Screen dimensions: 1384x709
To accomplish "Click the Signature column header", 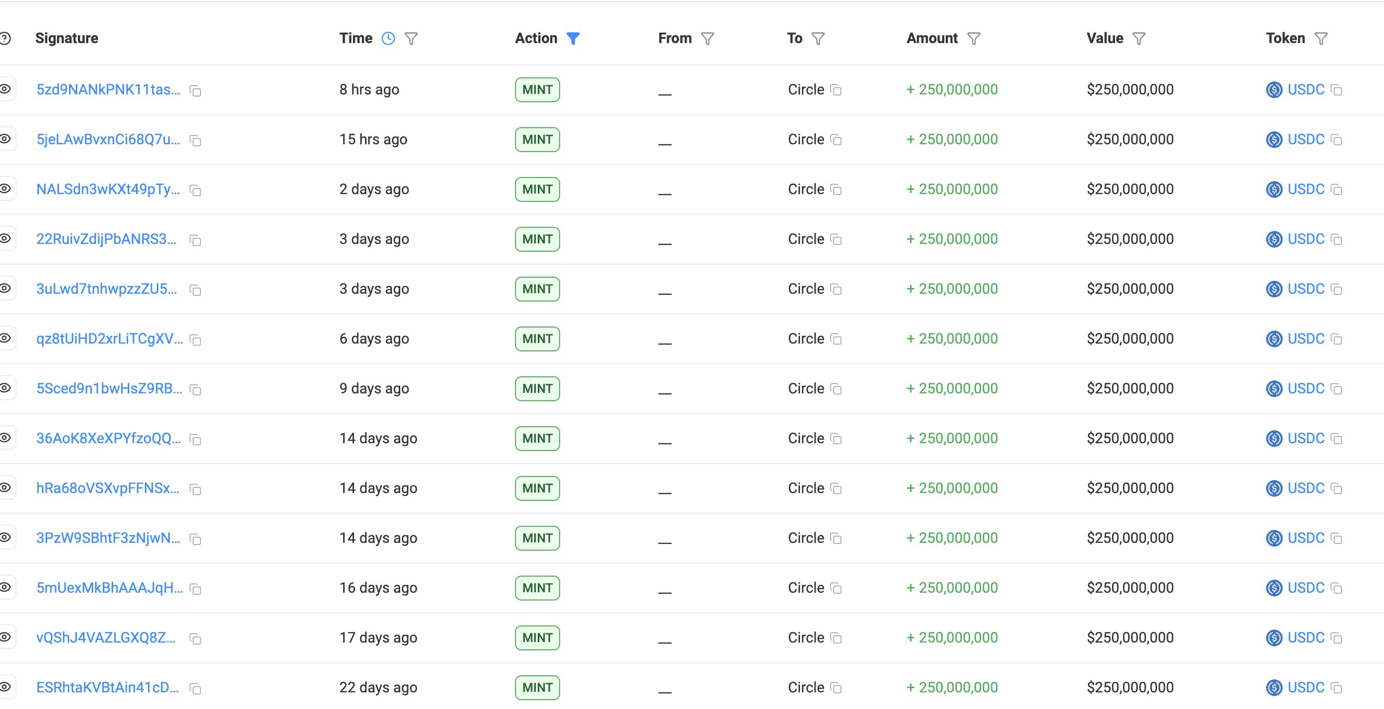I will point(66,38).
